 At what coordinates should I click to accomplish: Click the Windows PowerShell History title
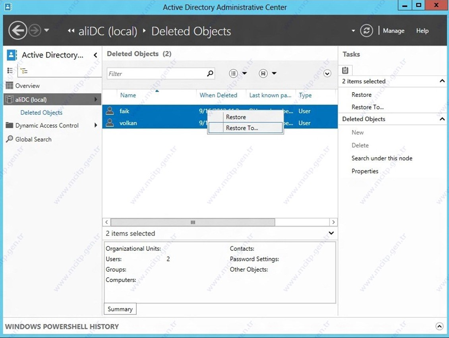(62, 326)
